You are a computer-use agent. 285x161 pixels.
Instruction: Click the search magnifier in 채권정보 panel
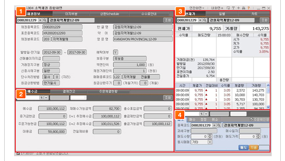pyautogui.click(x=45, y=20)
